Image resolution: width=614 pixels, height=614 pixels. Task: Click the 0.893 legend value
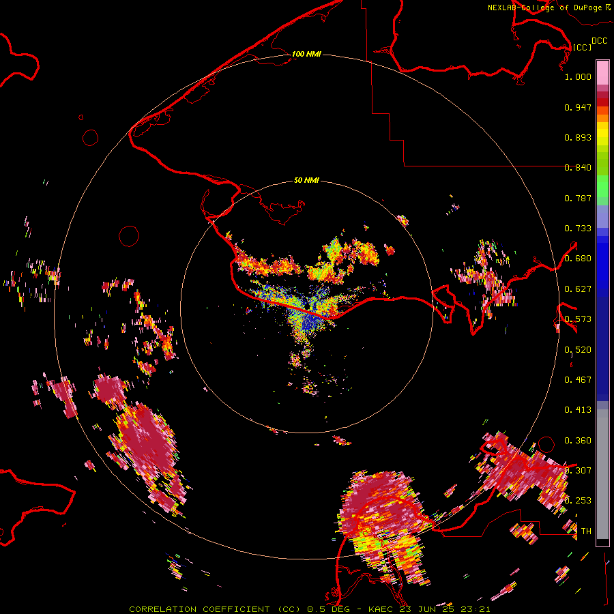coord(578,137)
